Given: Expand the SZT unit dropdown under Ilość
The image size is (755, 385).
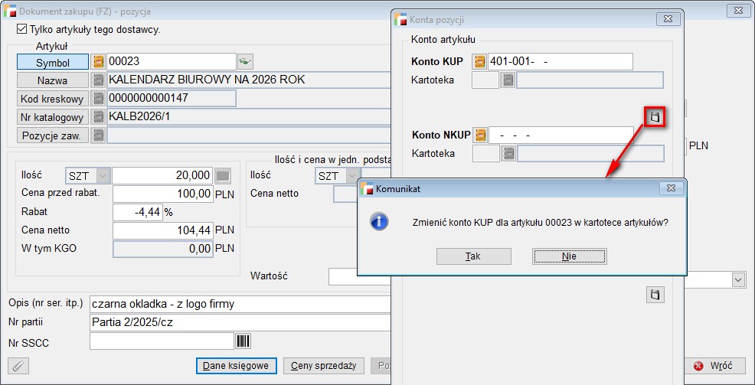Looking at the screenshot, I should [x=103, y=176].
